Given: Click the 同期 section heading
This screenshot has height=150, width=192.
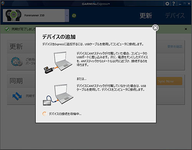Looking at the screenshot, I should [x=16, y=81].
